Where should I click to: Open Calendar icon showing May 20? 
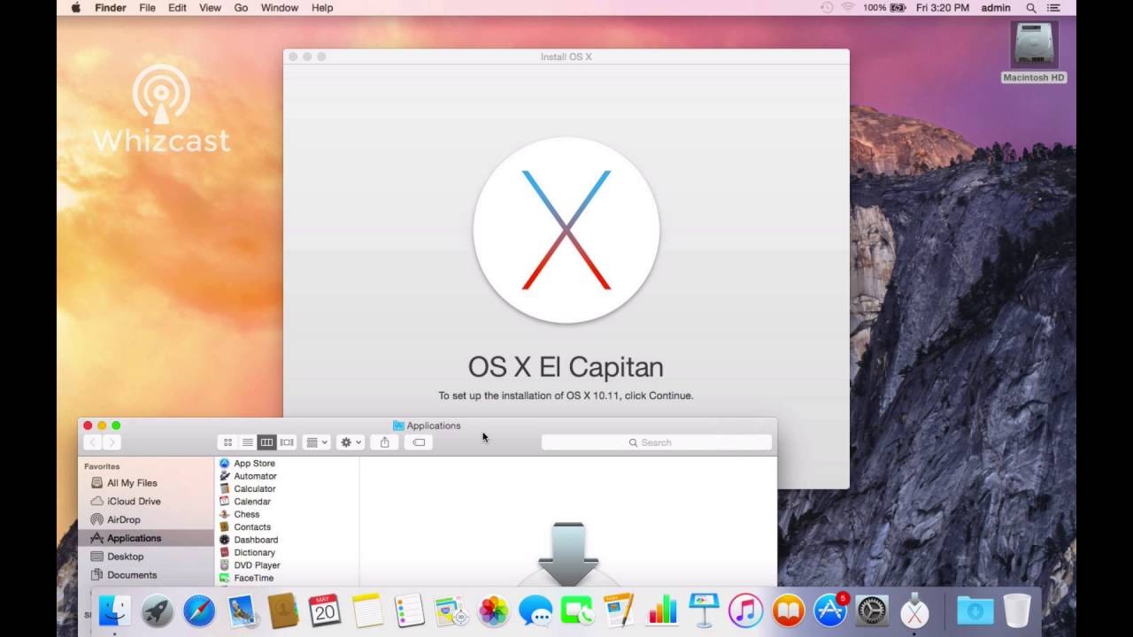point(325,610)
